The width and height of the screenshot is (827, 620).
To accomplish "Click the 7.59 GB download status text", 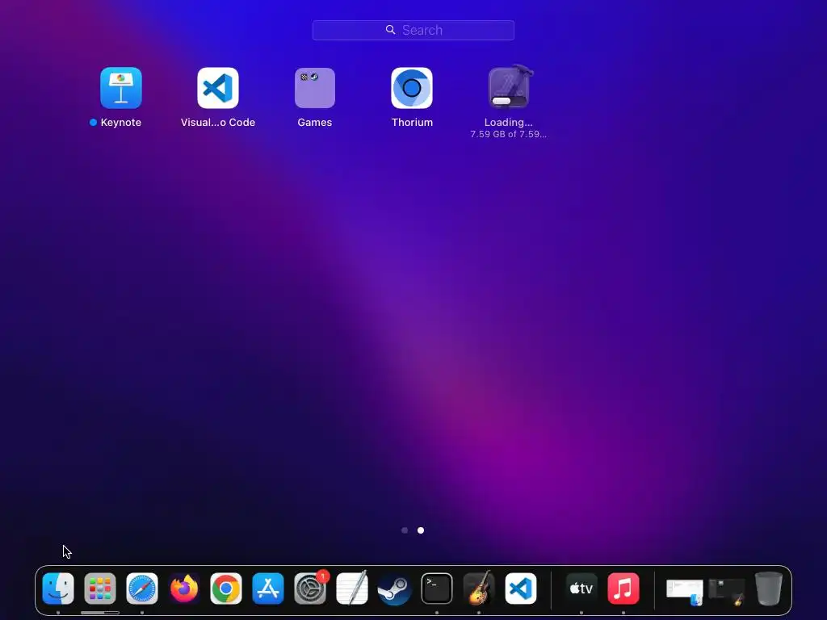I will coord(509,135).
